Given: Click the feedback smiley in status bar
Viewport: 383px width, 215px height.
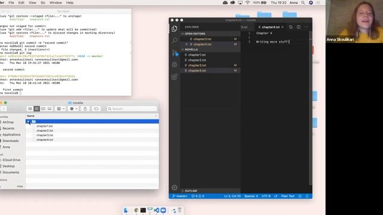Looking at the screenshot, I should pyautogui.click(x=300, y=196).
